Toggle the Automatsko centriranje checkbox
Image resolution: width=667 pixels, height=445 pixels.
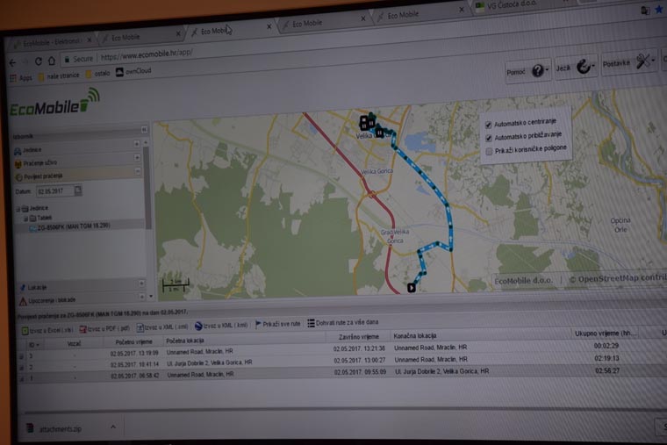[x=488, y=125]
